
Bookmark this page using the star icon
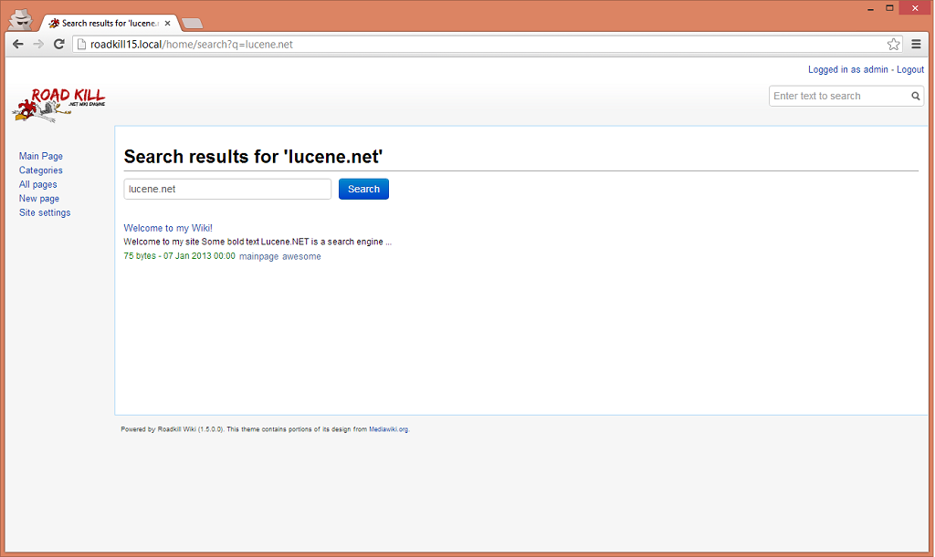(x=893, y=44)
